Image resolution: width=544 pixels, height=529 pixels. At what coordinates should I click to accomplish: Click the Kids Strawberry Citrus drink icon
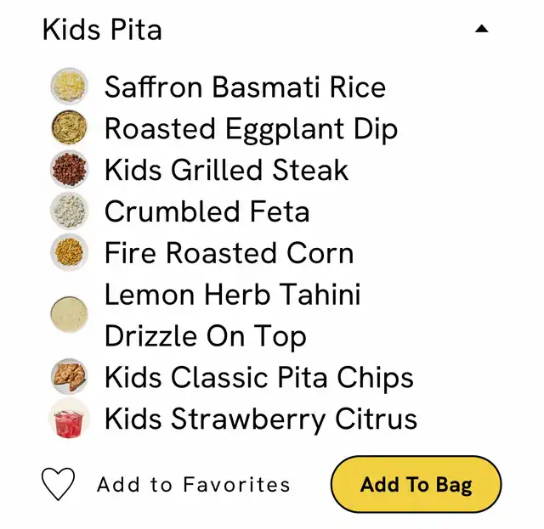[69, 419]
